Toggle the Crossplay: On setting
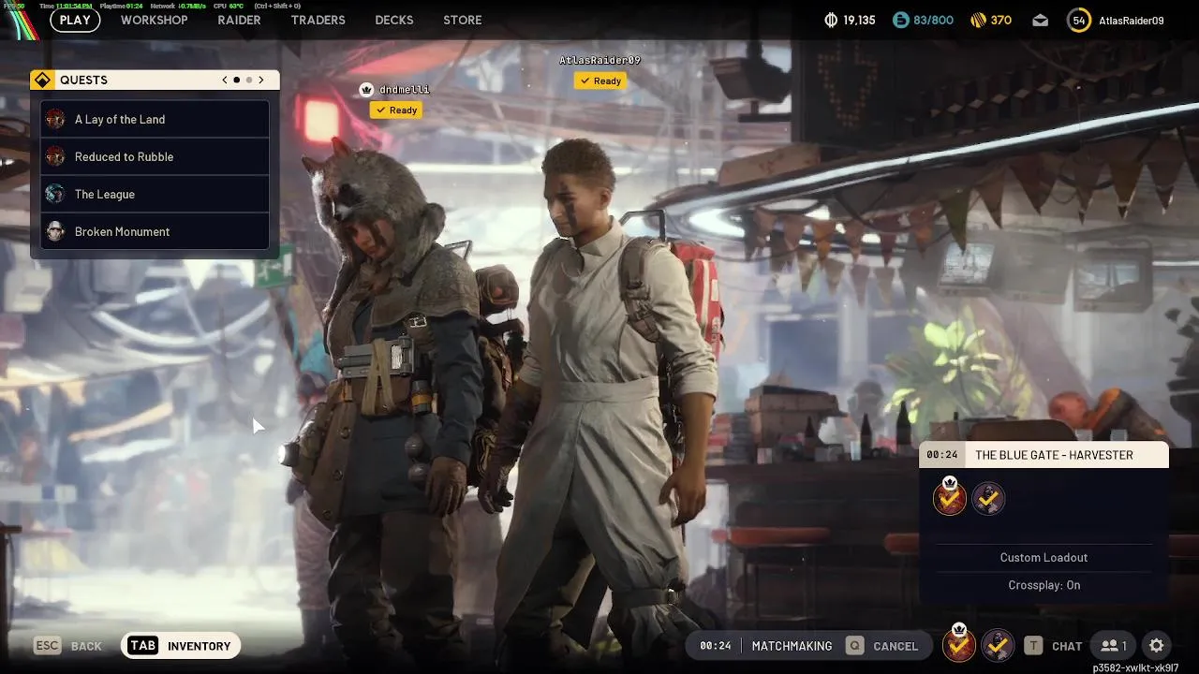 tap(1044, 585)
